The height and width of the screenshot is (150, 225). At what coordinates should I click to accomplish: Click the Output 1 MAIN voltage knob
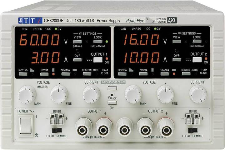(27, 95)
